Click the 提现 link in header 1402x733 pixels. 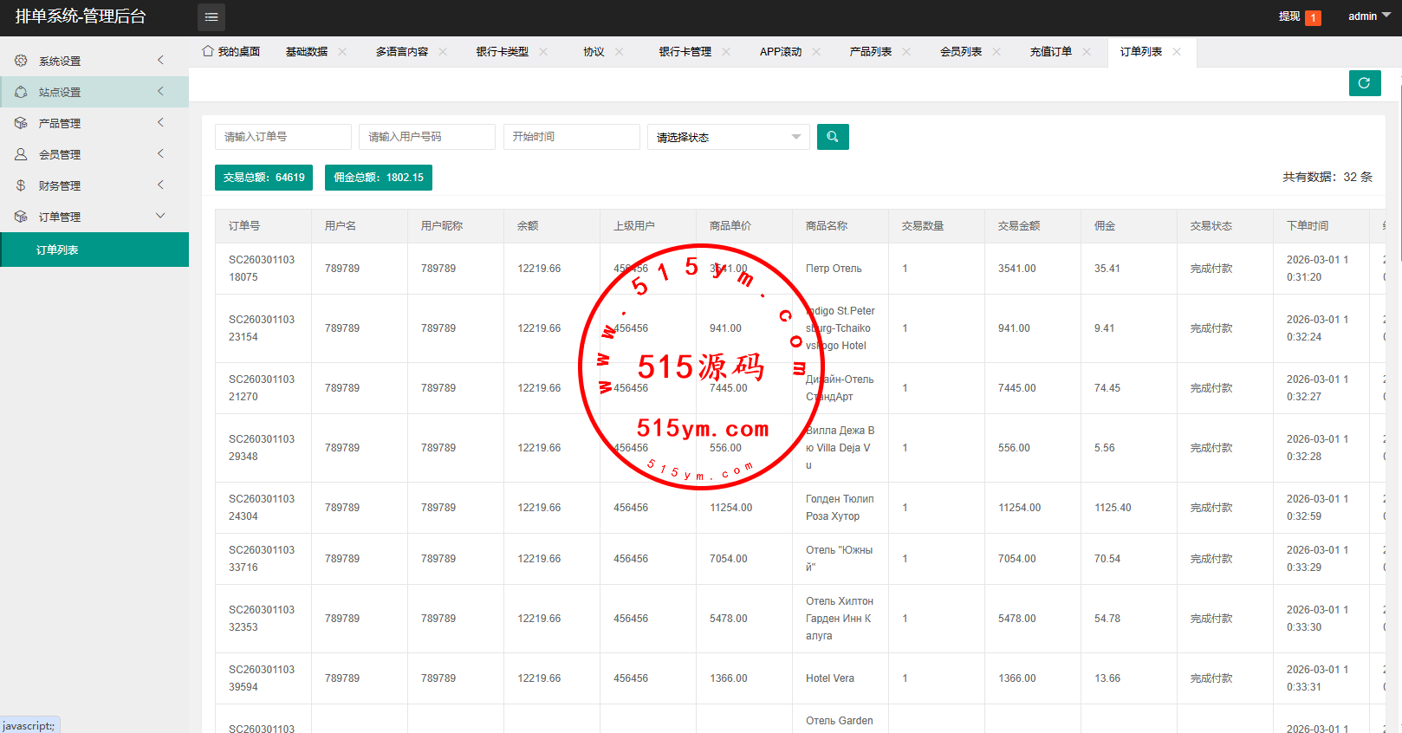click(1289, 16)
